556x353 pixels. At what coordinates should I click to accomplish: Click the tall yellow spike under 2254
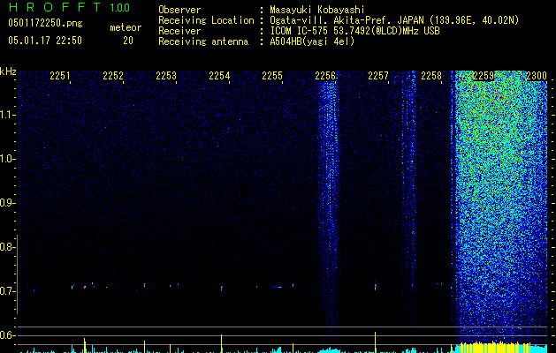pos(221,343)
